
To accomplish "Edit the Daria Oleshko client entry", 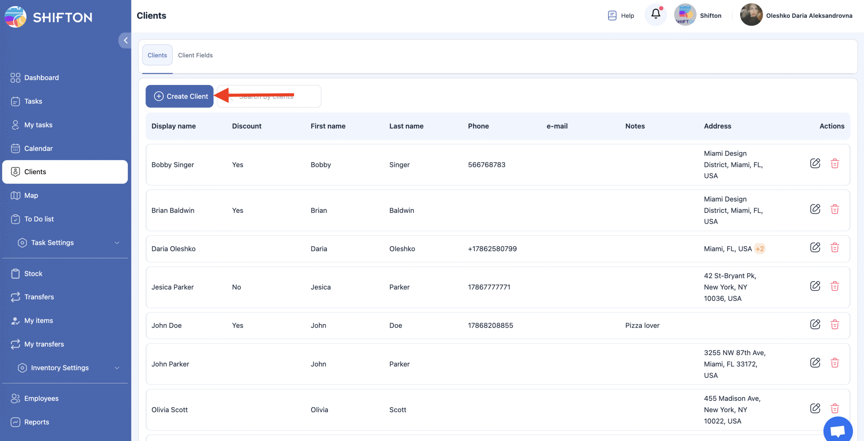I will (x=815, y=248).
